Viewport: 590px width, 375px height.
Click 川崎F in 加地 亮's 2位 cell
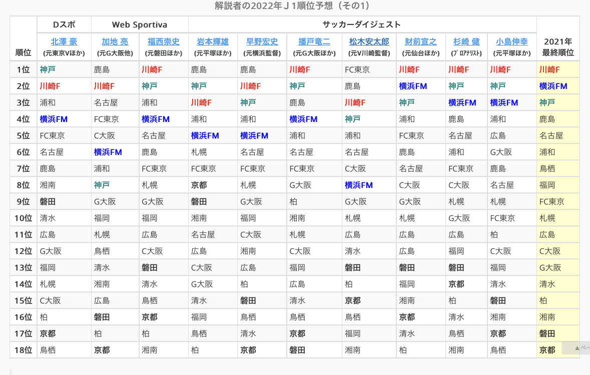(104, 86)
